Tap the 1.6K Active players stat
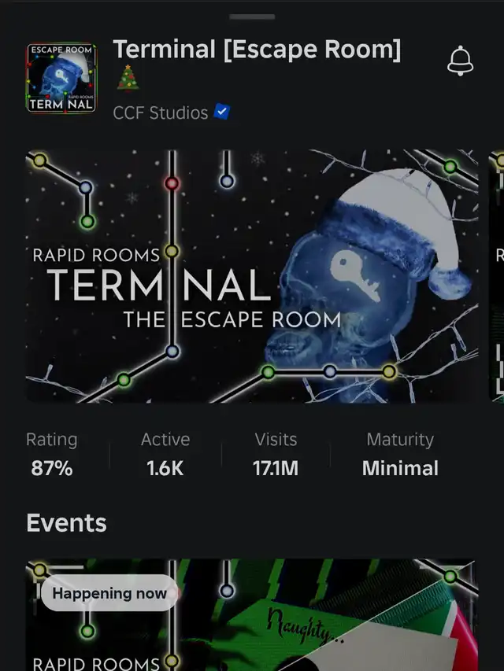504x671 pixels. [165, 454]
